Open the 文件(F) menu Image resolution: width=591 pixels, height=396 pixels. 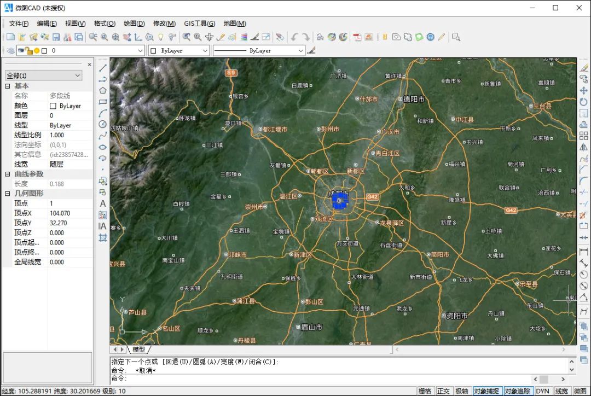(x=19, y=24)
